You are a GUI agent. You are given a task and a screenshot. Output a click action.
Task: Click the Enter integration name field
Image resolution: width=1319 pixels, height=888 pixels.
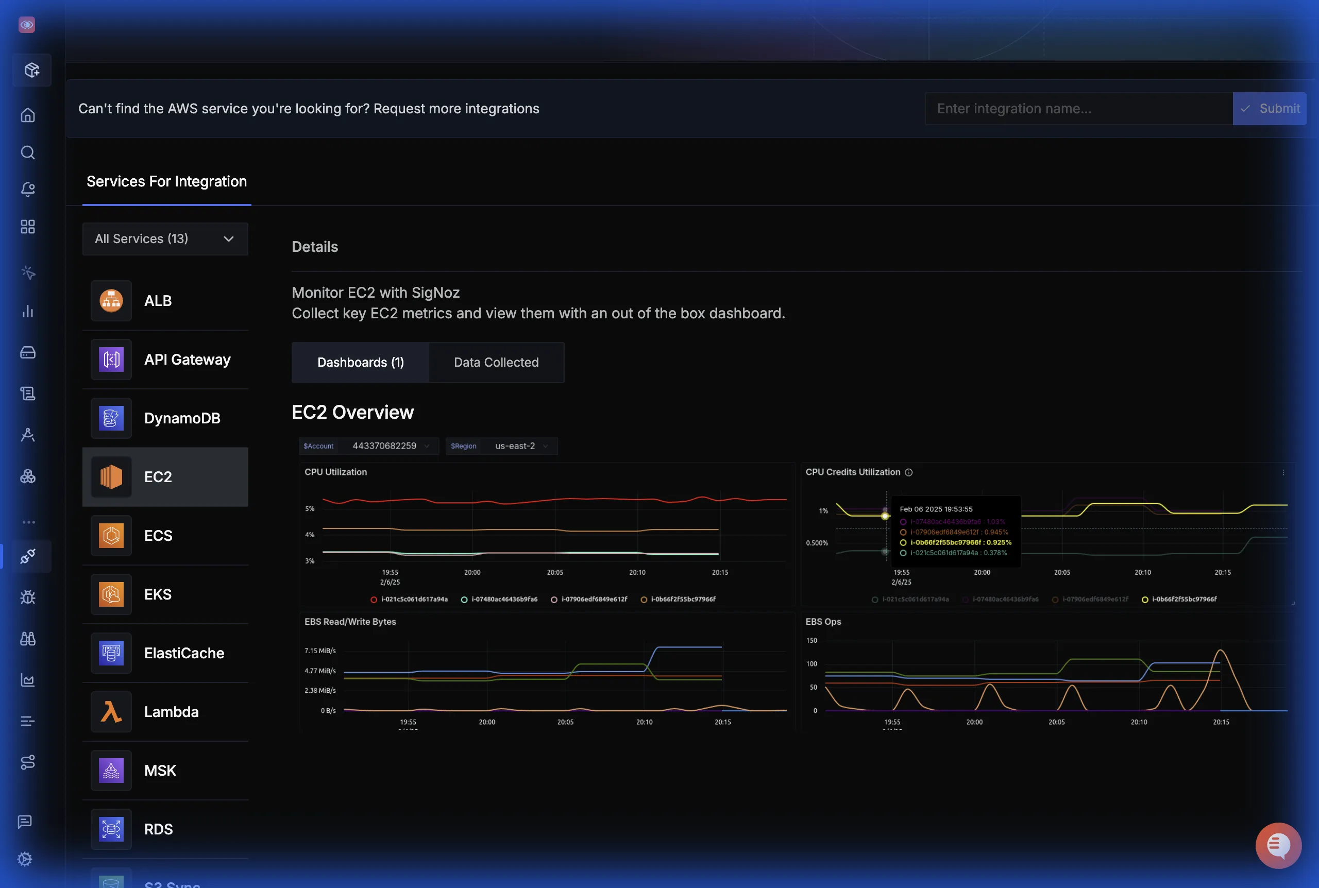[1078, 109]
